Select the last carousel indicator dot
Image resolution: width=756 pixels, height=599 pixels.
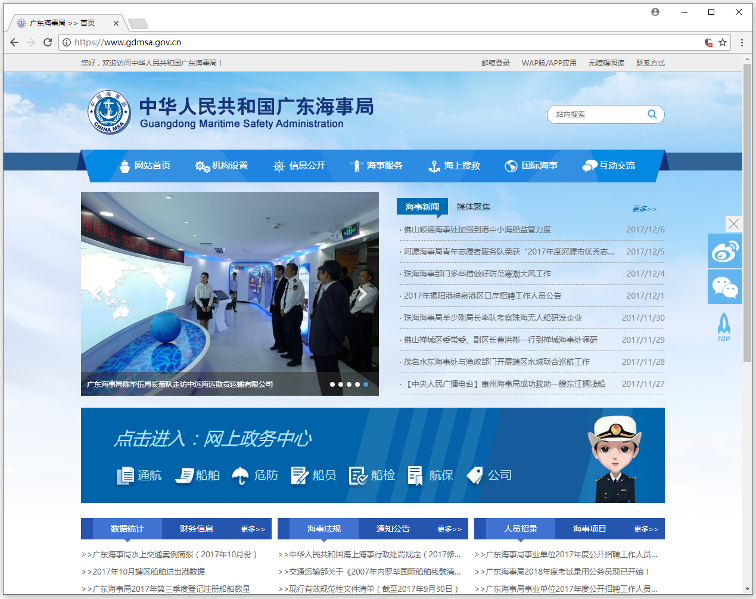(x=366, y=384)
